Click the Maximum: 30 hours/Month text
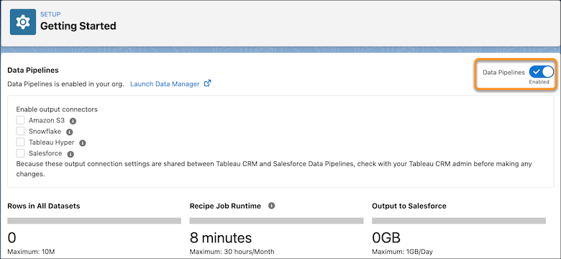Viewport: 561px width, 259px height. (232, 252)
